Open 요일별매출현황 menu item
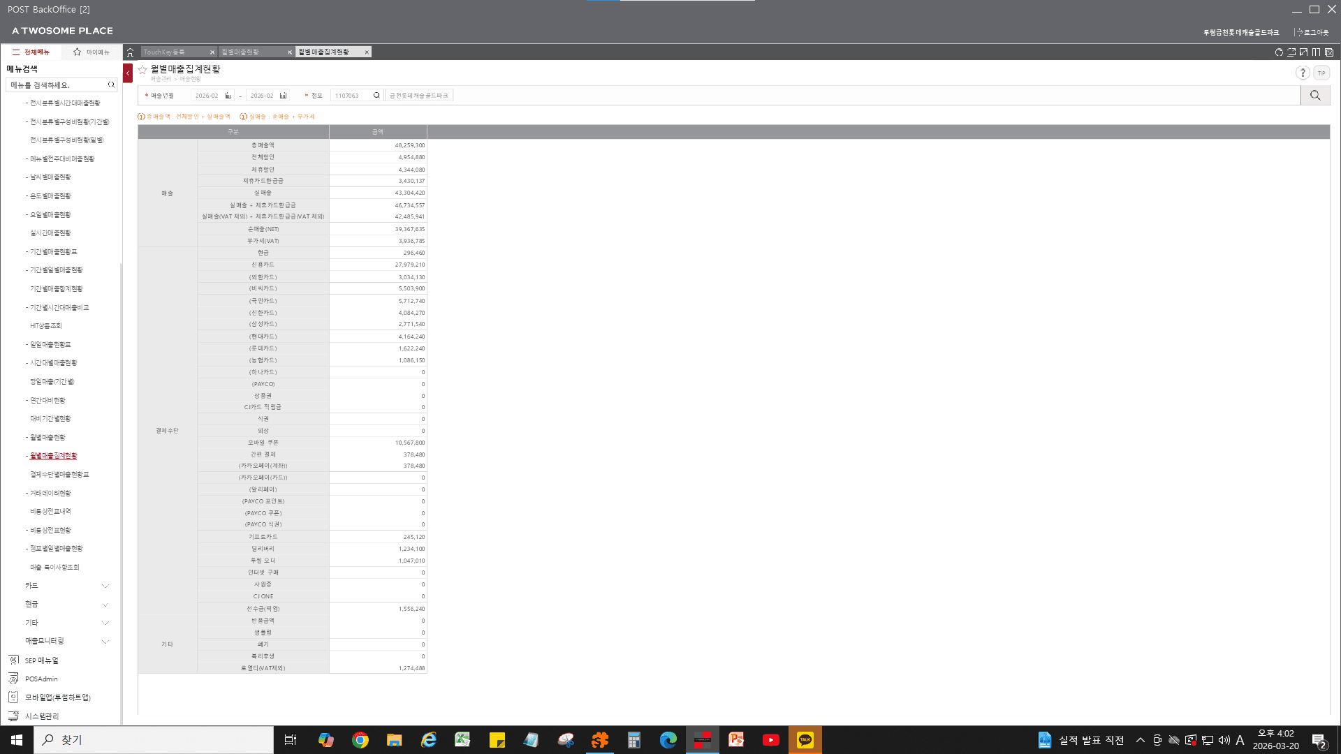This screenshot has width=1341, height=754. 50,215
